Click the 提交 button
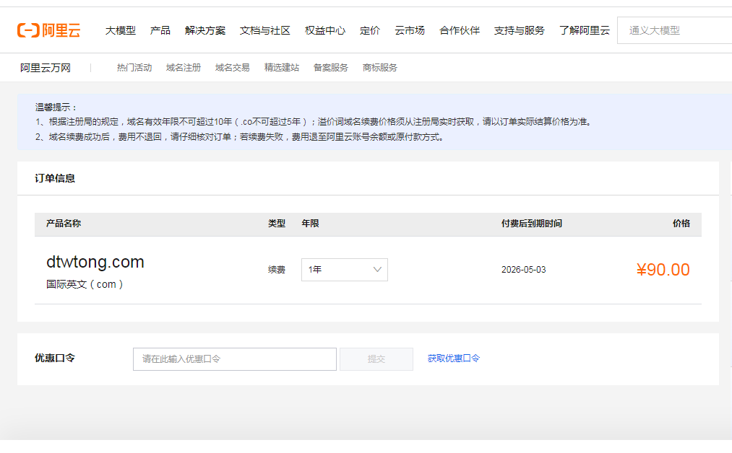The image size is (732, 453). pyautogui.click(x=376, y=359)
